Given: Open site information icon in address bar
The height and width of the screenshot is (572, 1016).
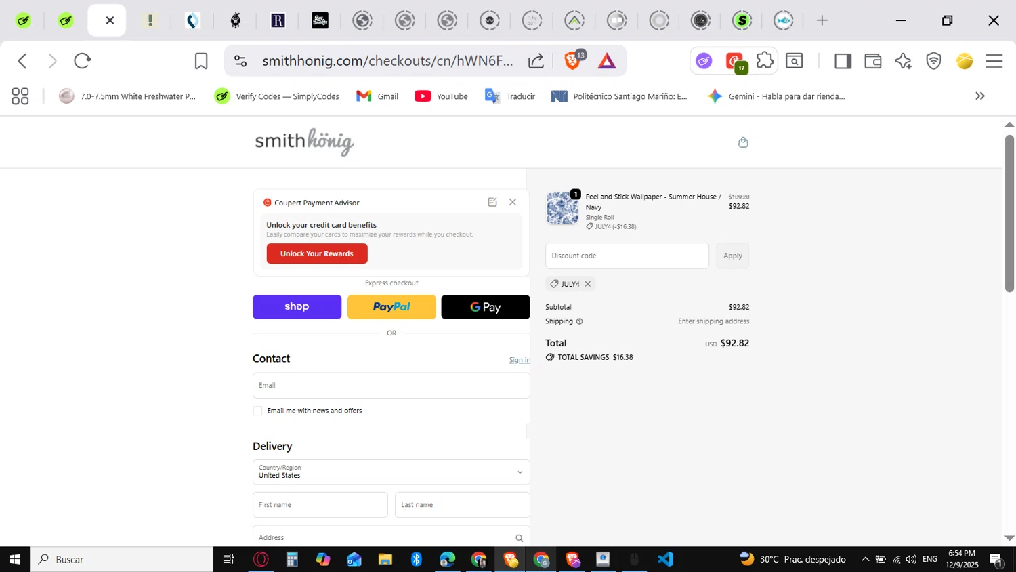Looking at the screenshot, I should pyautogui.click(x=240, y=61).
